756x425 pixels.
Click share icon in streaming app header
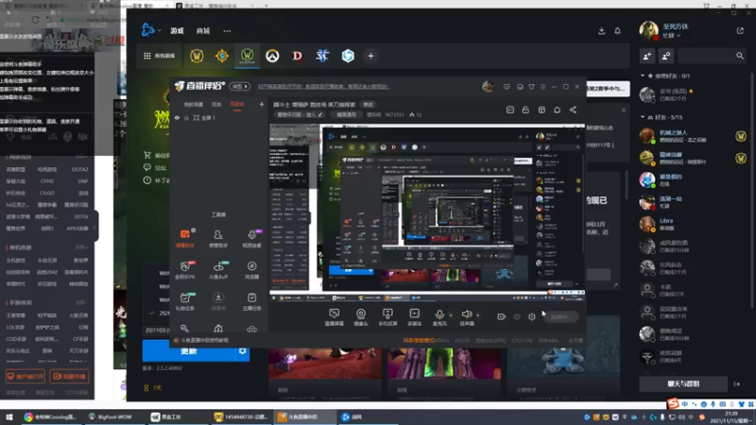click(573, 110)
